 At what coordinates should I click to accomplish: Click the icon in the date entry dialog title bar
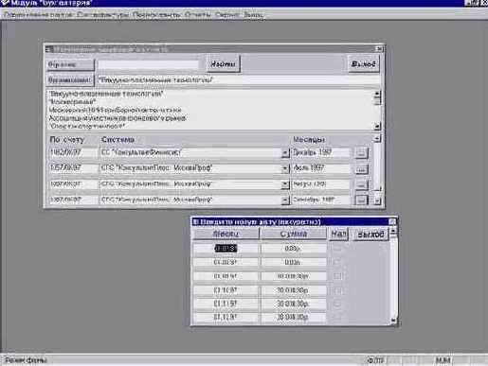pyautogui.click(x=195, y=222)
